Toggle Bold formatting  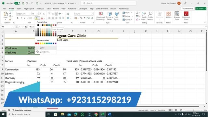coord(18,18)
